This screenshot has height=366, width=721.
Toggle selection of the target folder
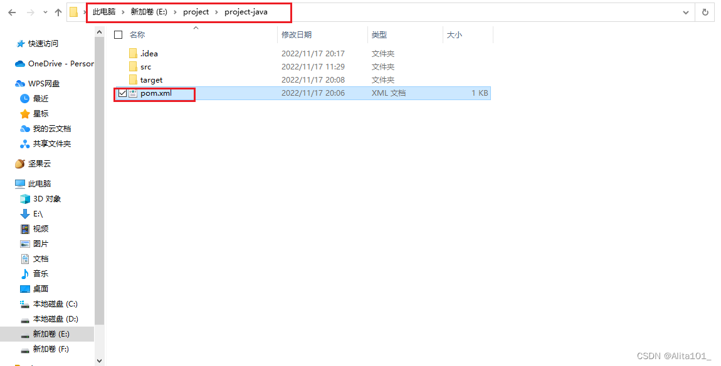[x=123, y=79]
